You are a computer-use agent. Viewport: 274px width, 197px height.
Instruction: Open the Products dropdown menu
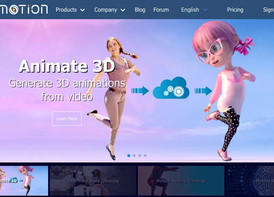66,10
